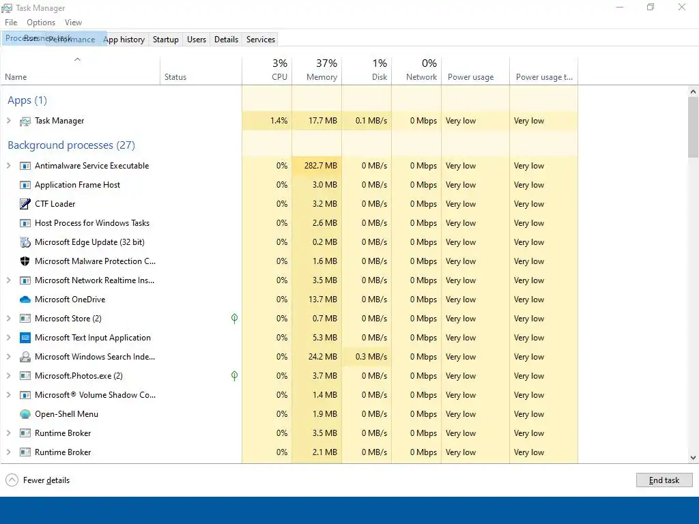Click the CTF Loader pen icon

(25, 204)
